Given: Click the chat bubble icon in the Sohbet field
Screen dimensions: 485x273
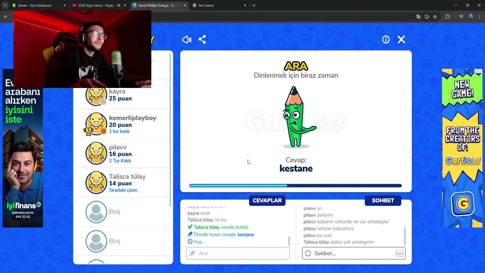Looking at the screenshot, I should [x=308, y=253].
